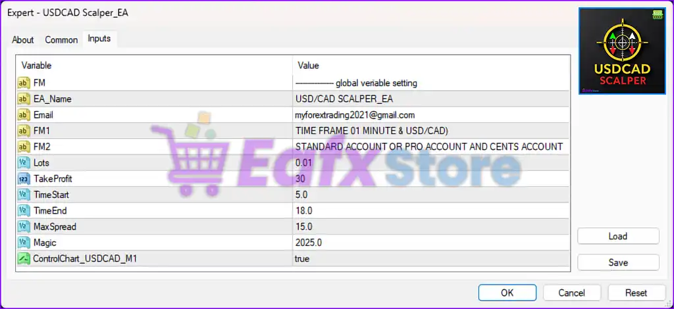The height and width of the screenshot is (309, 674).
Task: Switch to the Common tab
Action: [x=61, y=40]
